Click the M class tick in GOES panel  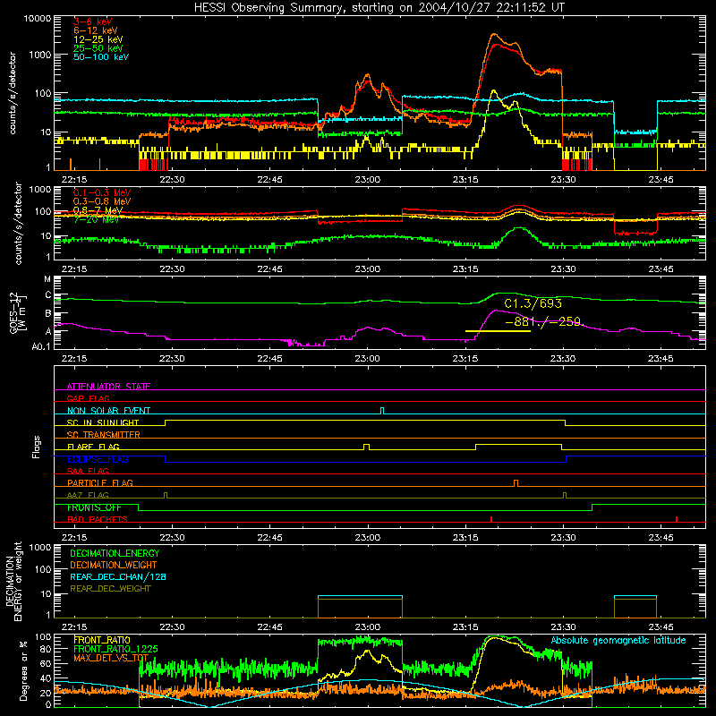click(x=47, y=279)
